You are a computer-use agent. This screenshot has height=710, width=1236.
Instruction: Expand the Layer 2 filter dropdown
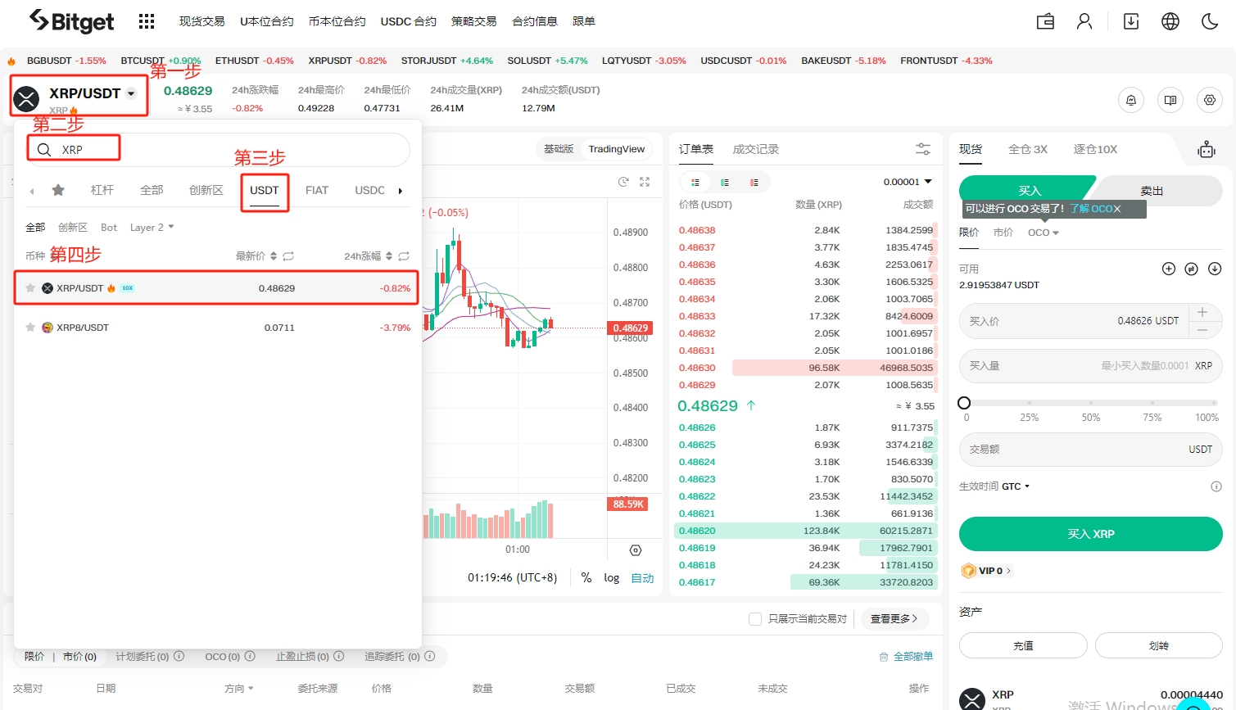[152, 227]
